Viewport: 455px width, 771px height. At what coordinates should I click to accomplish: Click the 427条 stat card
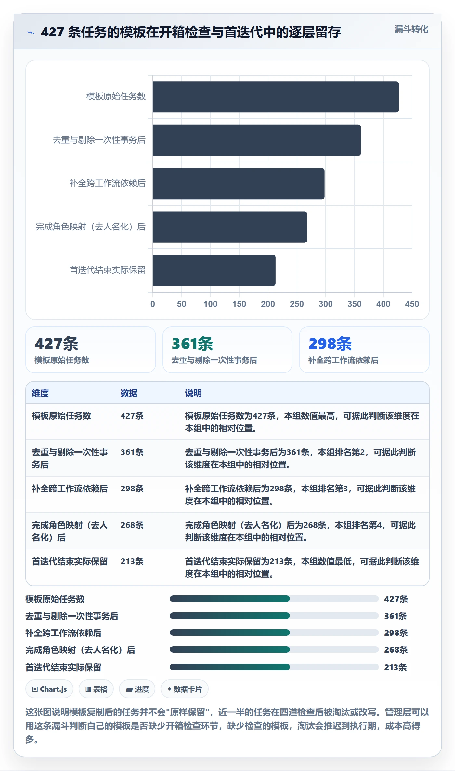click(x=91, y=350)
